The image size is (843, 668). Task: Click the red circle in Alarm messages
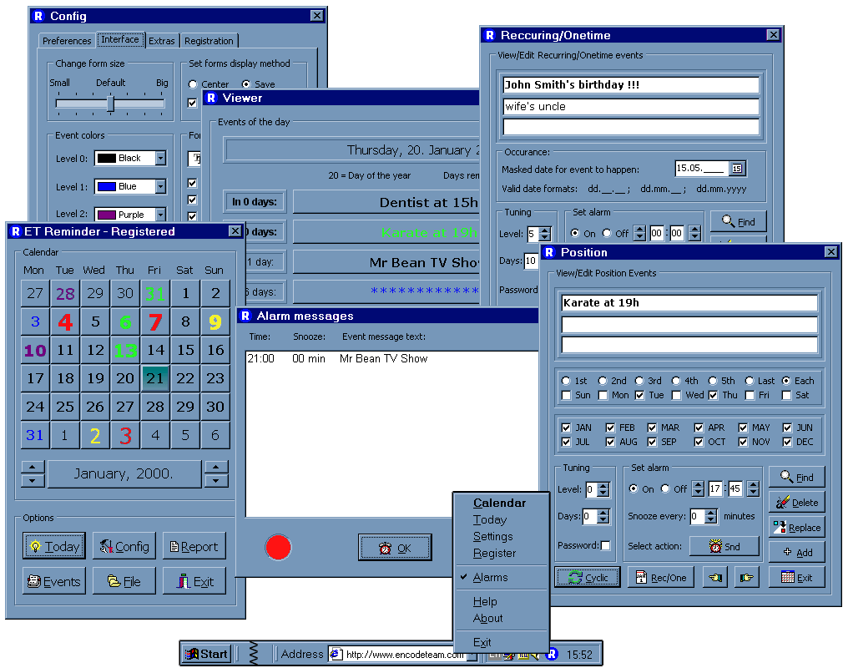tap(278, 547)
